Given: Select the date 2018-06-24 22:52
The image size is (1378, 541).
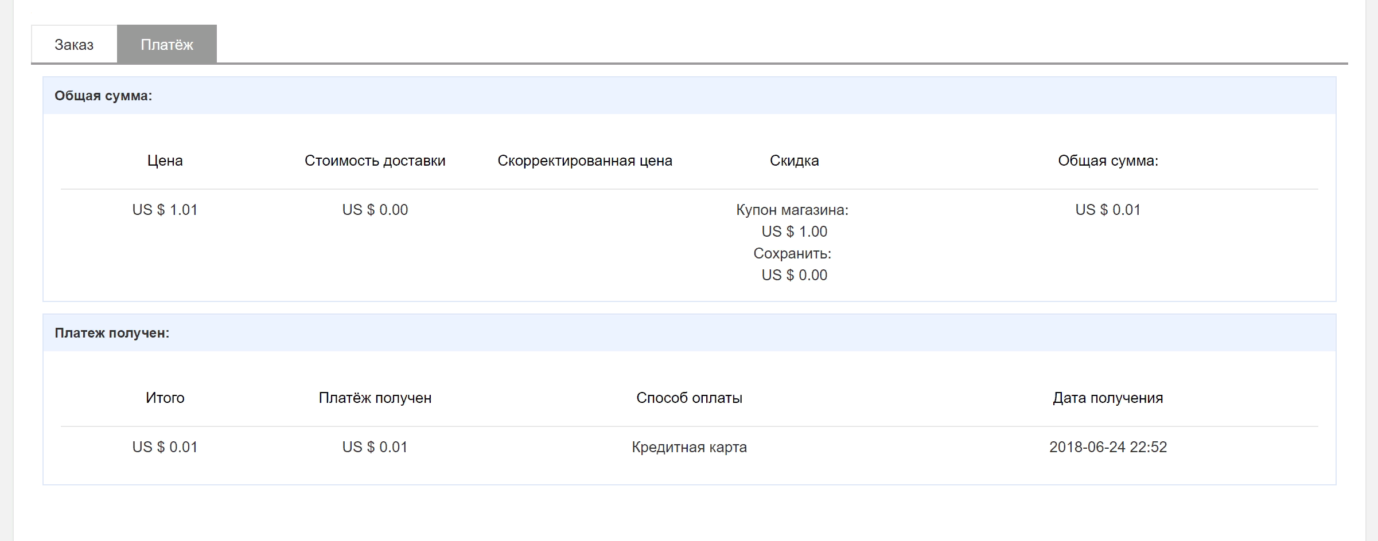Looking at the screenshot, I should pyautogui.click(x=1108, y=447).
